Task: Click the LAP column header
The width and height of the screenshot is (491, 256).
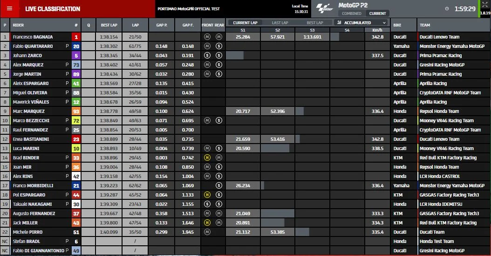Action: click(x=135, y=25)
